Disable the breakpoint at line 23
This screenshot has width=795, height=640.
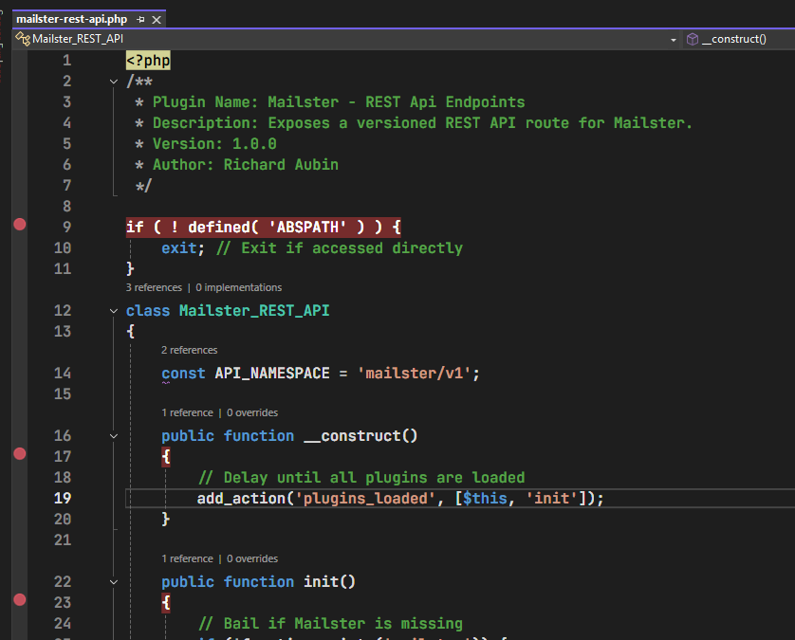point(19,601)
